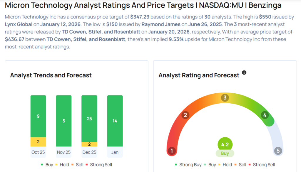Click the Buy badge under the 4.2 score
Image resolution: width=301 pixels, height=172 pixels.
225,153
